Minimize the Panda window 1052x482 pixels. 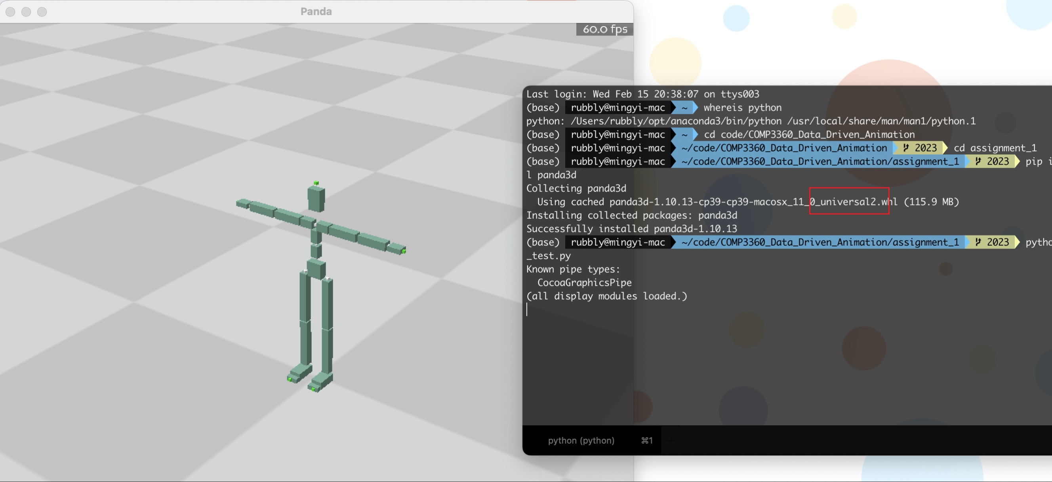pos(26,12)
